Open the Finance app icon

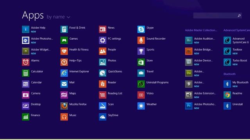(x=25, y=117)
